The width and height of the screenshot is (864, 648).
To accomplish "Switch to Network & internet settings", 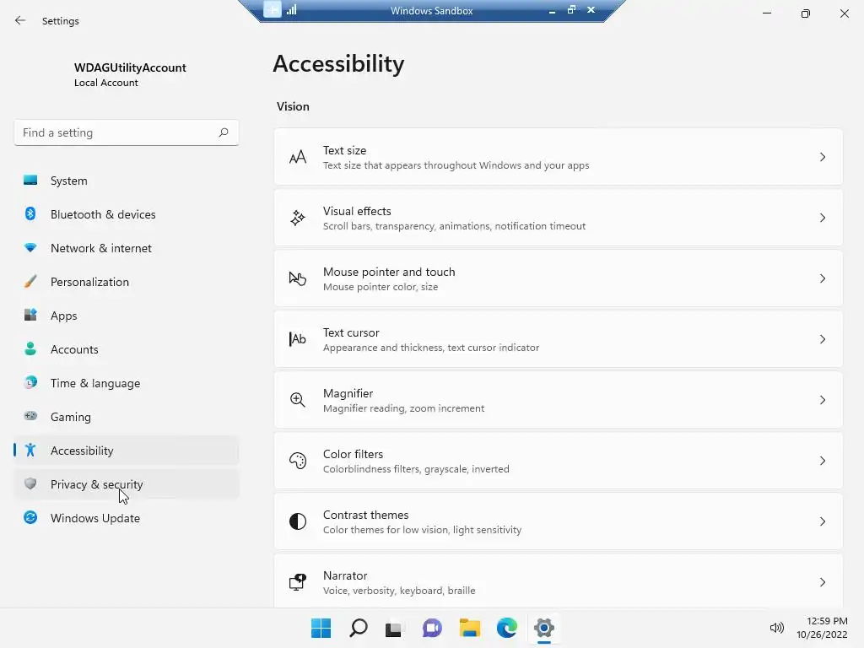I will coord(100,248).
